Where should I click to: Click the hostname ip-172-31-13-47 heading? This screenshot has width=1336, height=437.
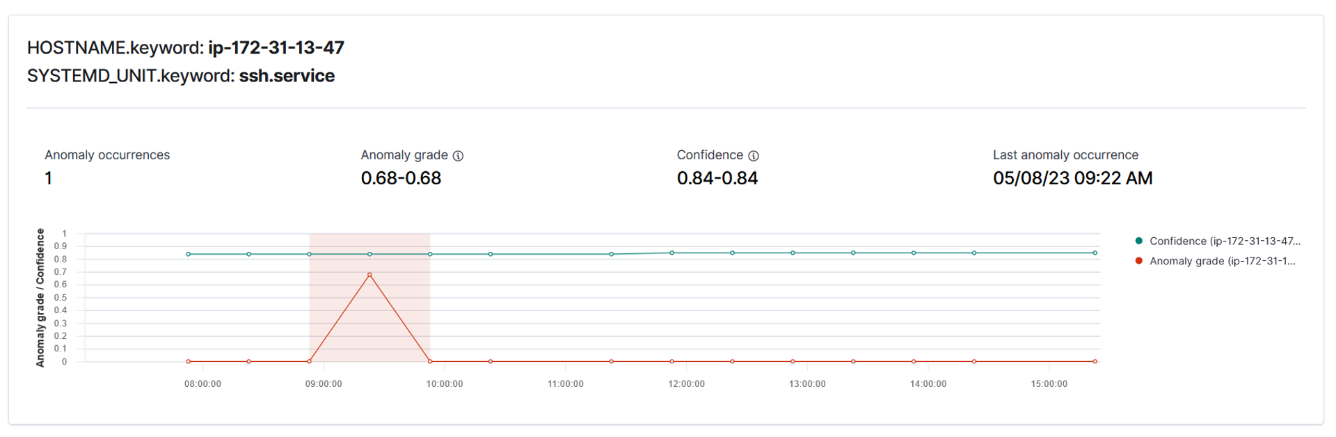coord(276,47)
